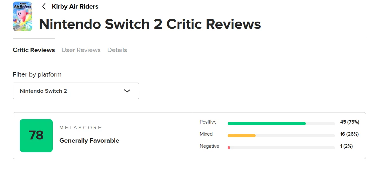Filter by Mixed reviews label
This screenshot has width=369, height=169.
pos(206,134)
